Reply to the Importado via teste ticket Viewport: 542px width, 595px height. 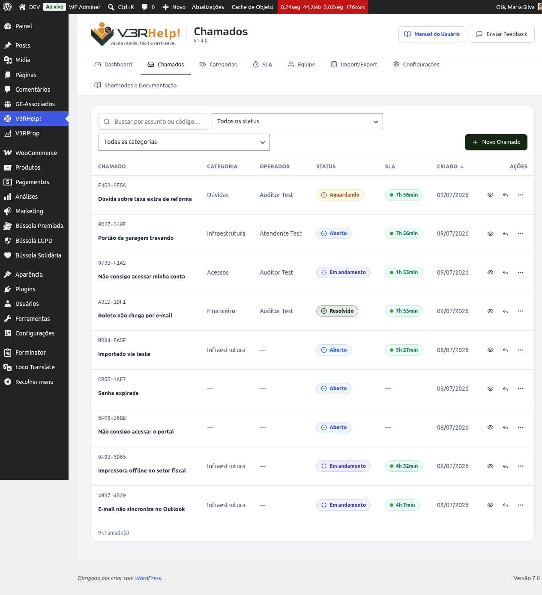(505, 350)
